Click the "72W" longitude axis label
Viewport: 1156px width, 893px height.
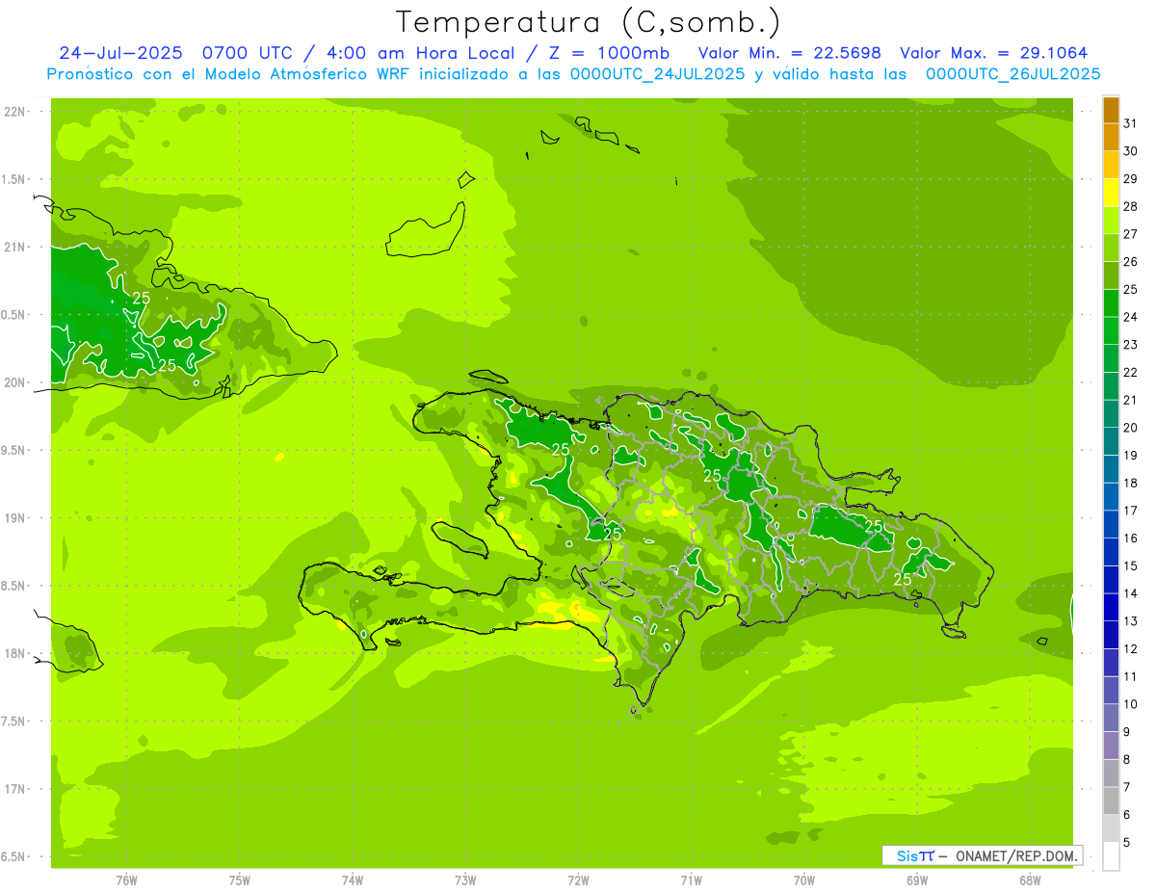578,880
